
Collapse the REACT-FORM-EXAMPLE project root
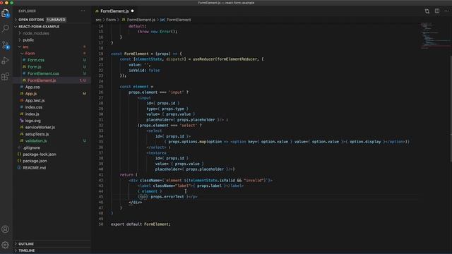pyautogui.click(x=39, y=27)
